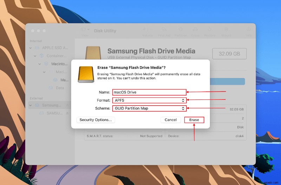Cancel the erase dialog

(171, 120)
